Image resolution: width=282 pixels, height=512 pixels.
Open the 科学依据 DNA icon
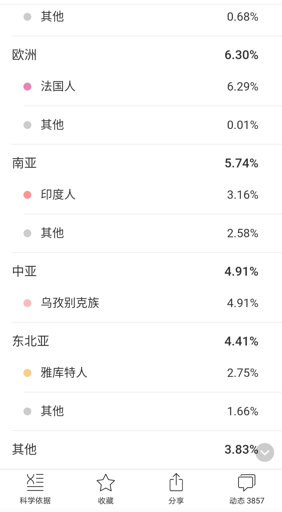35,482
